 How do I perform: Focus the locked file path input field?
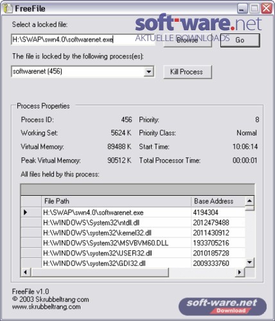[x=83, y=40]
